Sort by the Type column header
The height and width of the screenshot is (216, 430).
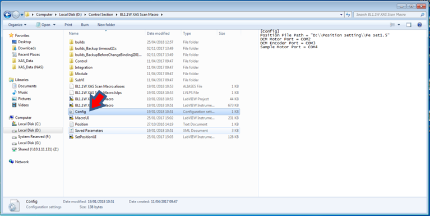click(x=187, y=34)
